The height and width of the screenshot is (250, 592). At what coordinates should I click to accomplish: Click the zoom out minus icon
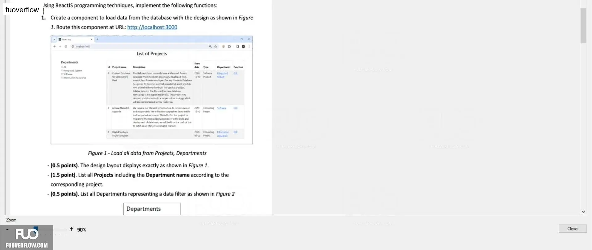pyautogui.click(x=7, y=229)
